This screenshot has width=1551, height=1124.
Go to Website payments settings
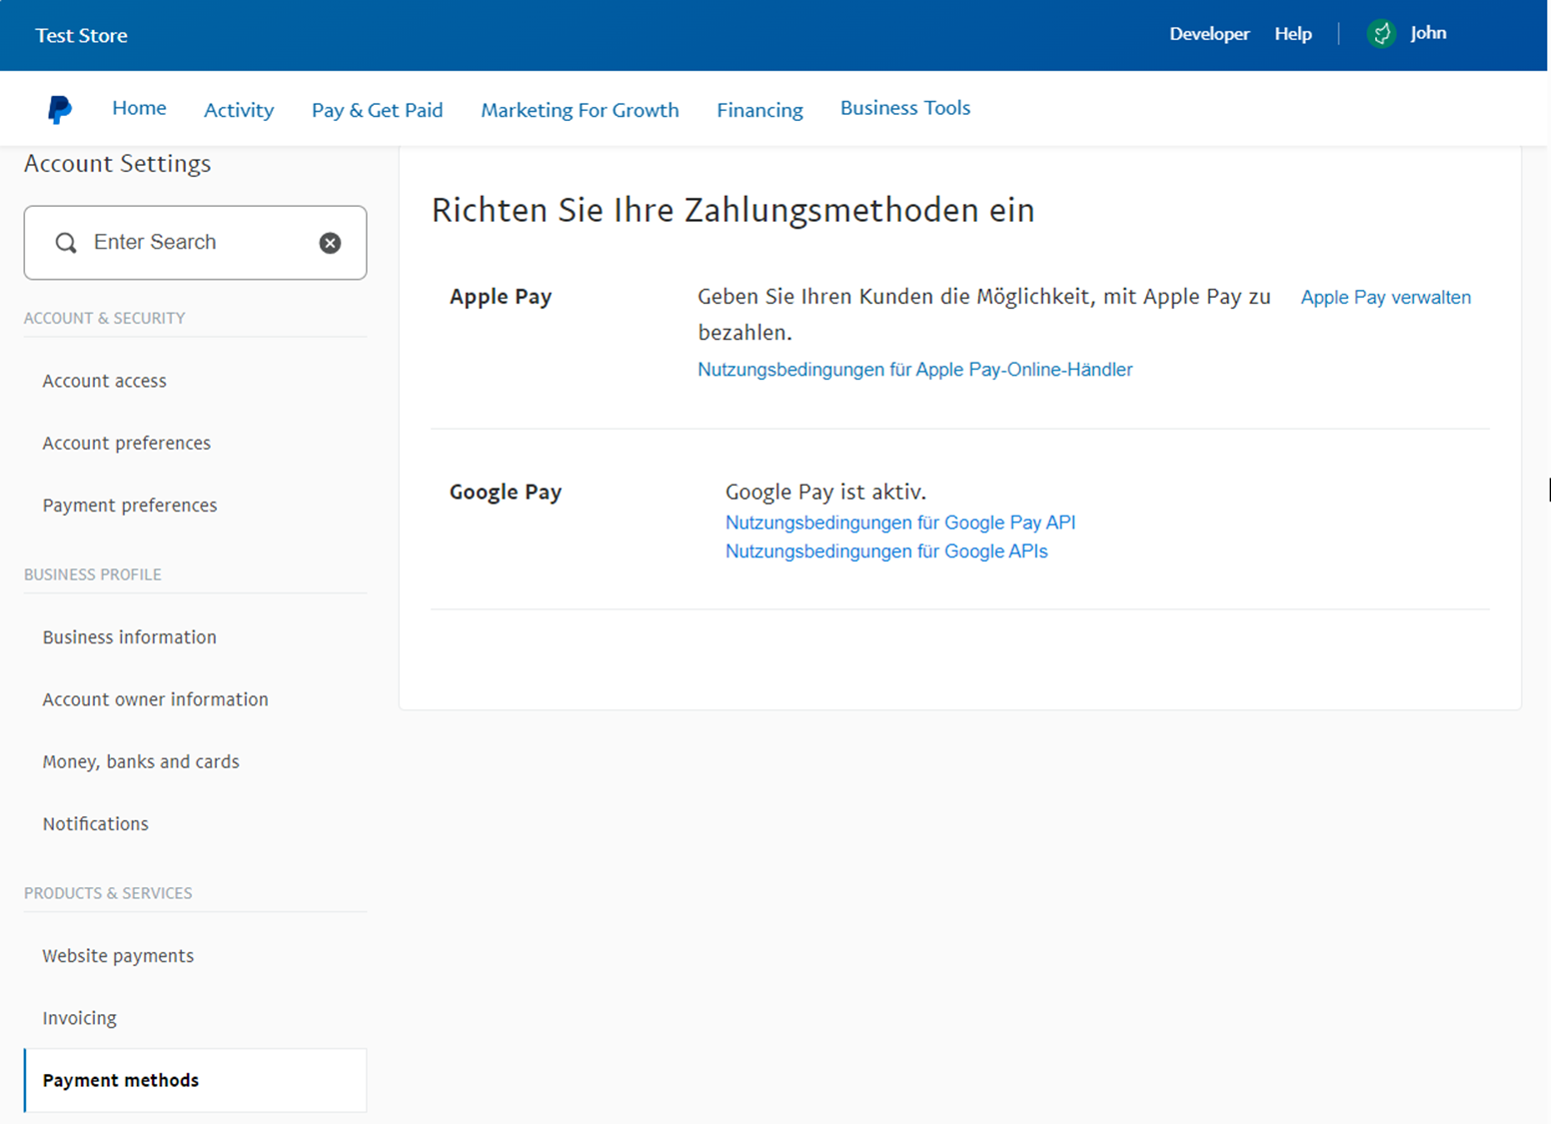coord(118,956)
